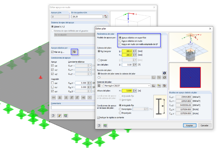
Task: Edit material icon at end of material row
Action: [x=164, y=86]
